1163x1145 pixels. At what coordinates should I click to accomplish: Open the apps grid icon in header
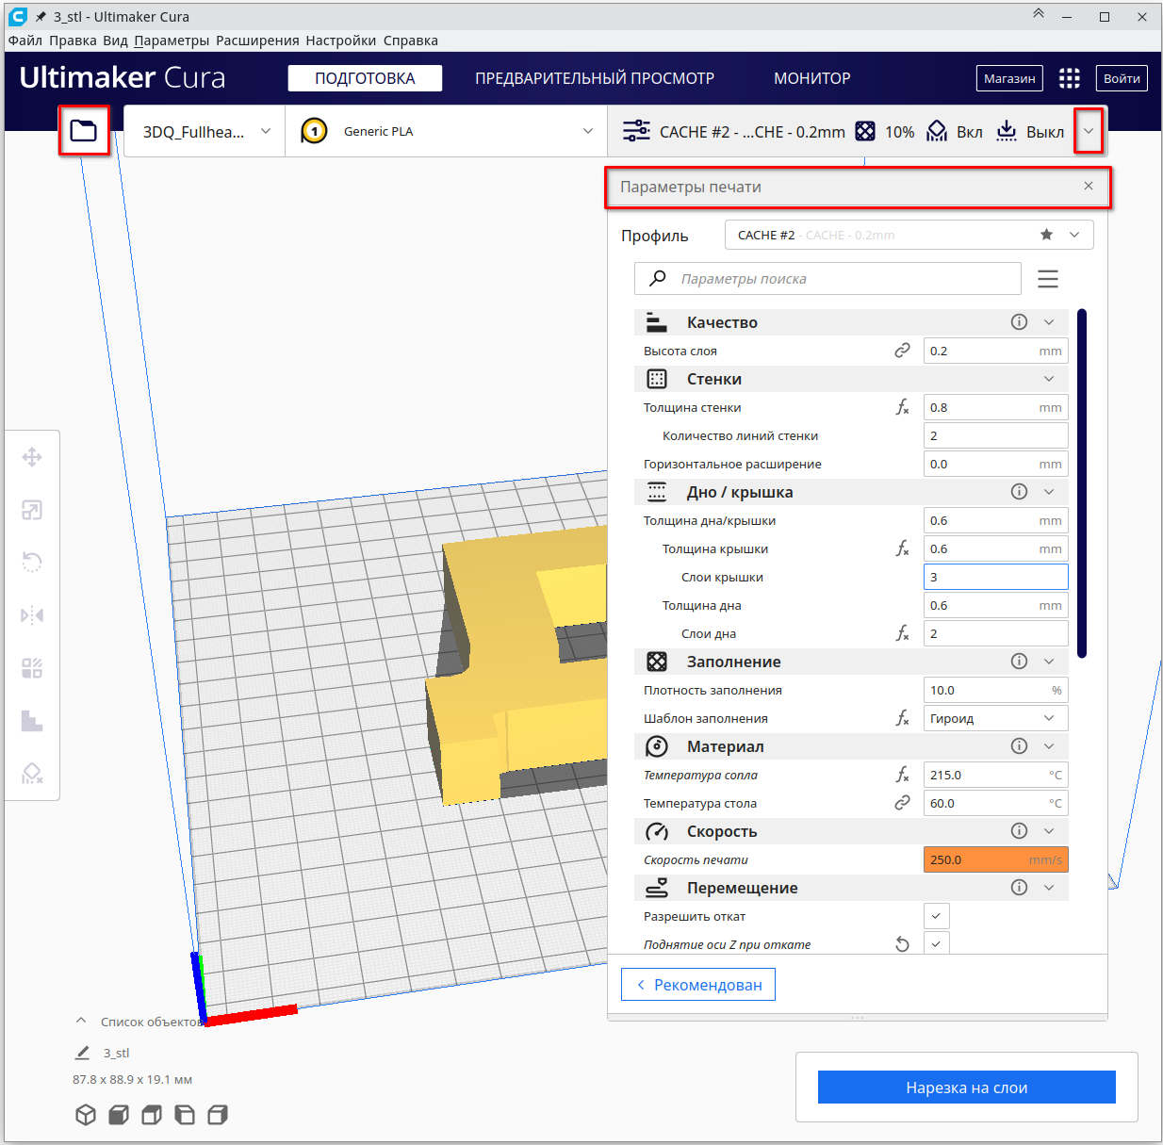tap(1069, 78)
